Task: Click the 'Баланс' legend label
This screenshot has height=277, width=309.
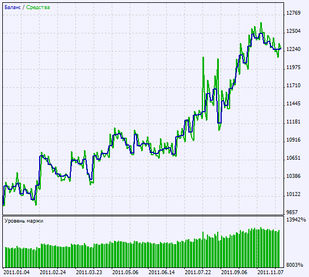Action: pyautogui.click(x=12, y=7)
